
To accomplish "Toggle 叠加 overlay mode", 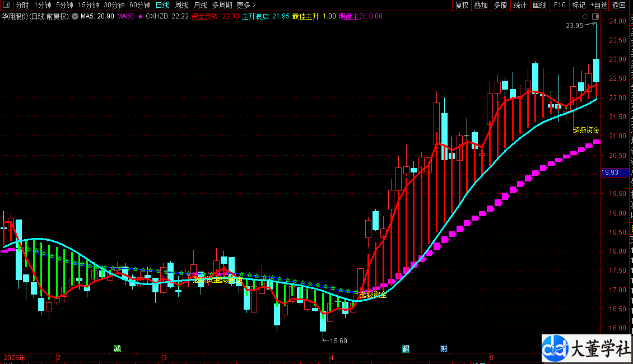I will point(481,5).
